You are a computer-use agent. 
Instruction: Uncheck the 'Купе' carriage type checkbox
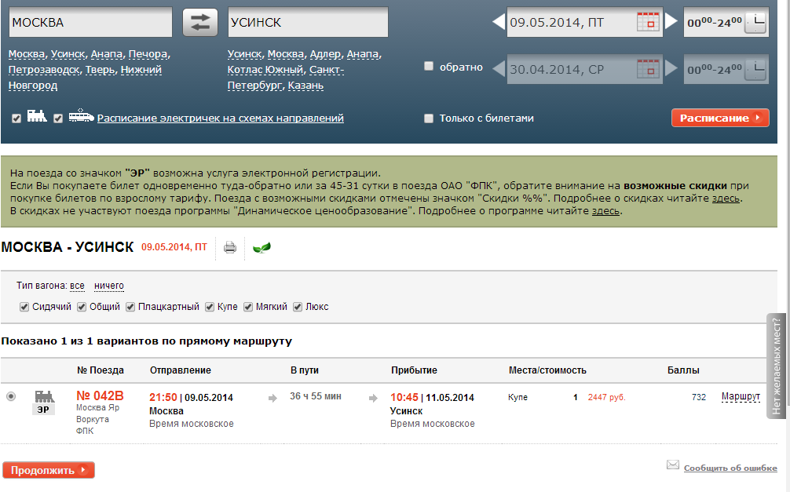210,307
